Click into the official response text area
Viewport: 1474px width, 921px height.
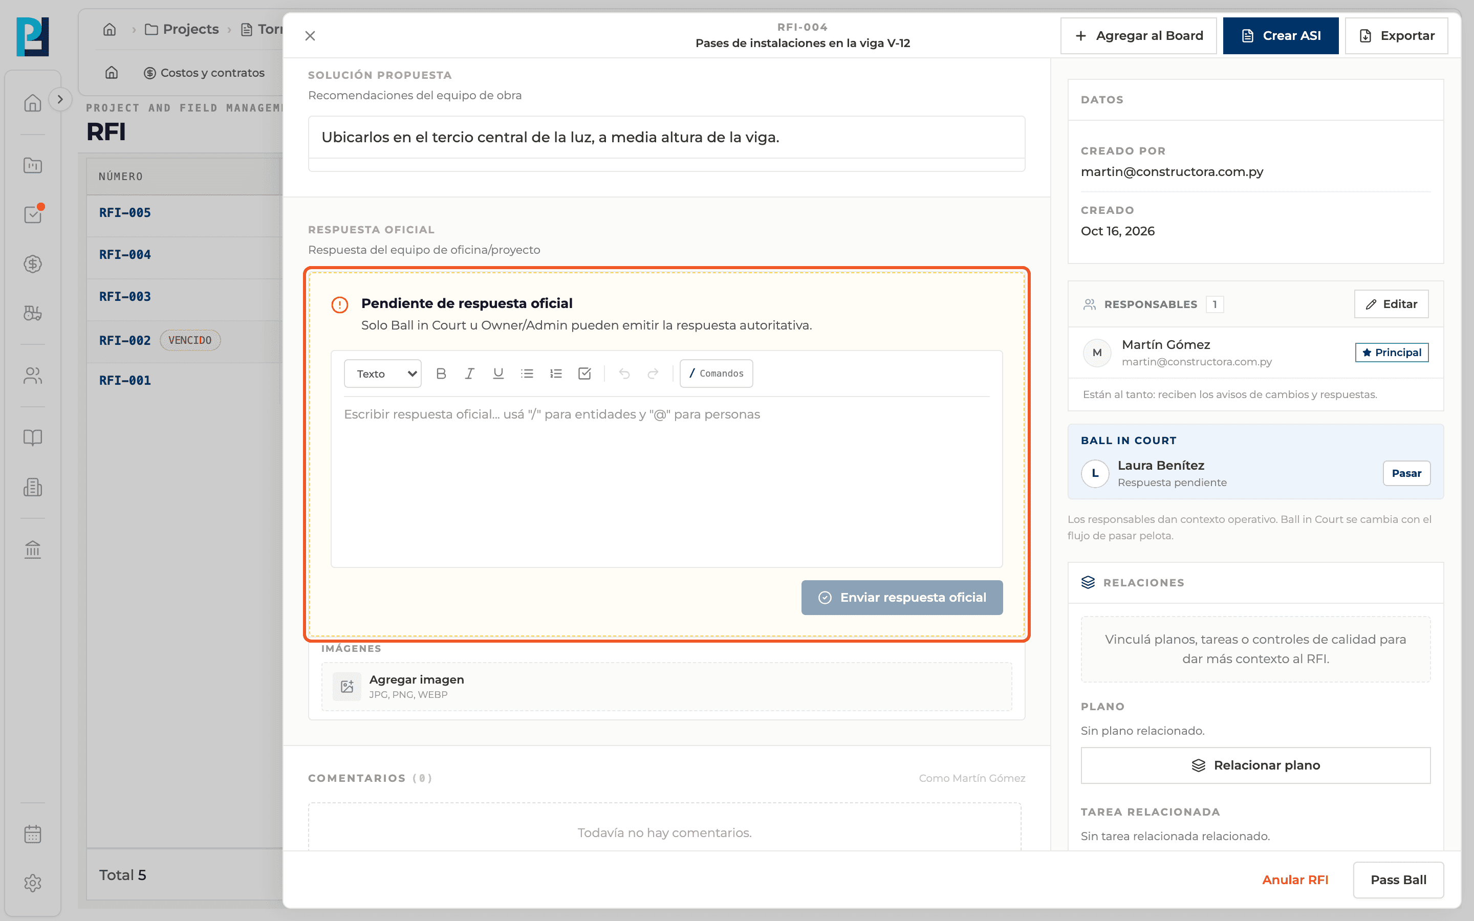pos(666,481)
